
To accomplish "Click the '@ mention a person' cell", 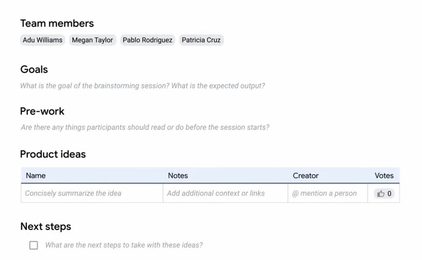I will tap(328, 193).
